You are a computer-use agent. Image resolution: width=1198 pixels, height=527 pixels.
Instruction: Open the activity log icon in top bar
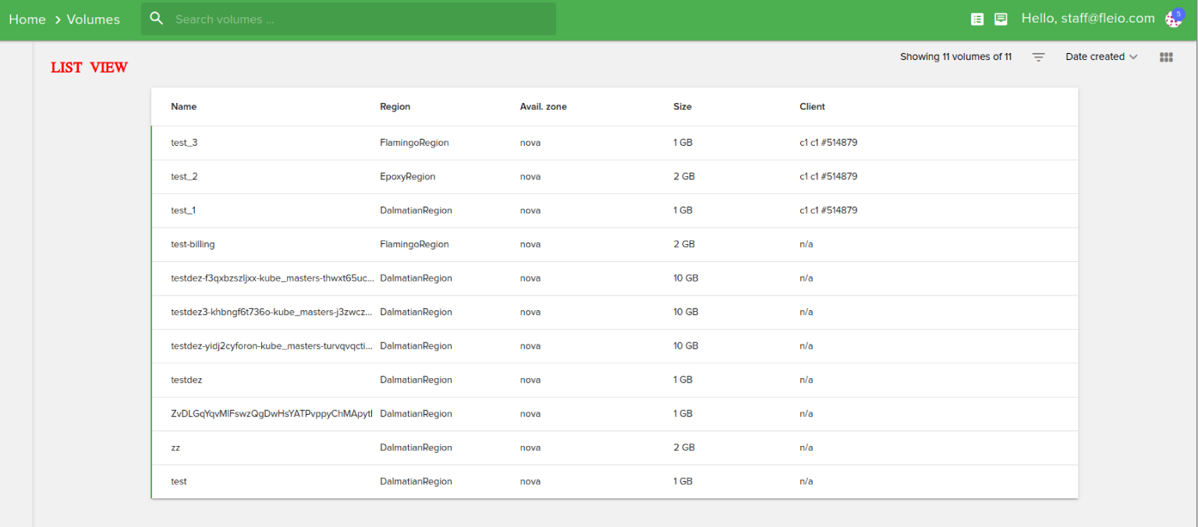[977, 19]
